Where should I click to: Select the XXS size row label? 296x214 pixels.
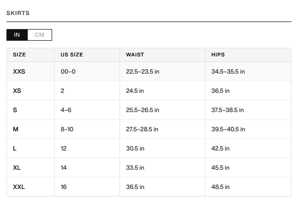click(x=19, y=72)
